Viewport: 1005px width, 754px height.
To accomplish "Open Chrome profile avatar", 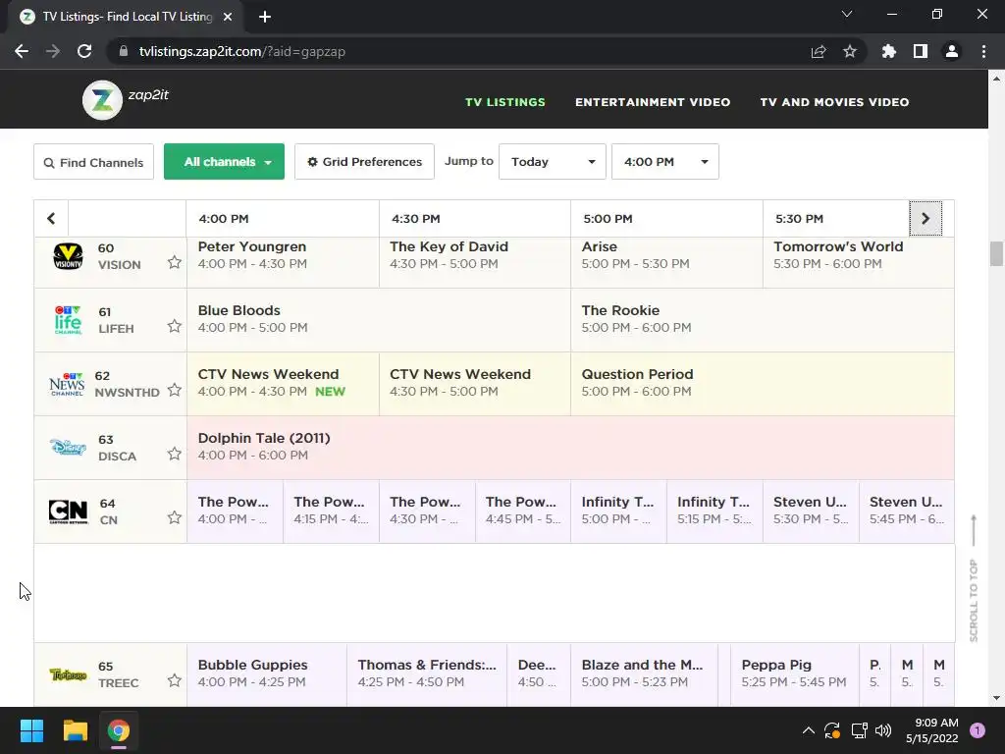I will pyautogui.click(x=952, y=51).
